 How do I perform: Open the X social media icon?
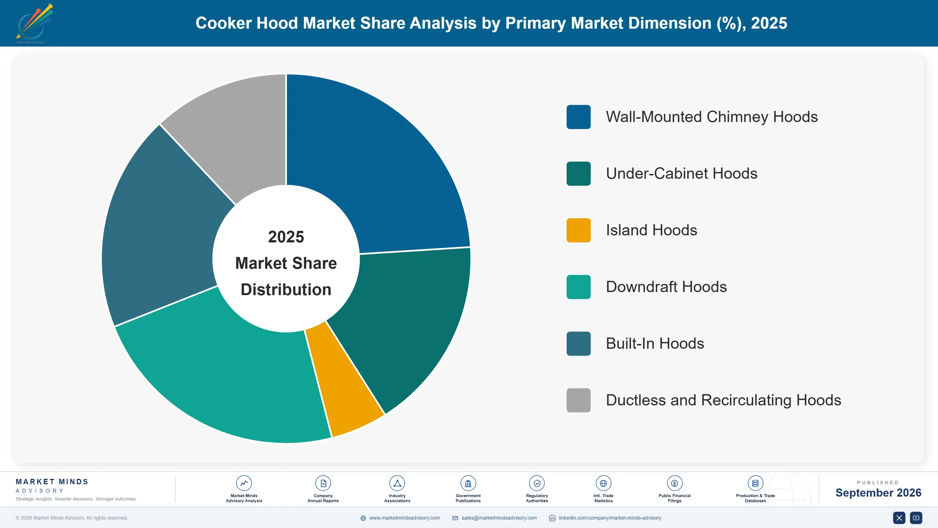click(899, 518)
